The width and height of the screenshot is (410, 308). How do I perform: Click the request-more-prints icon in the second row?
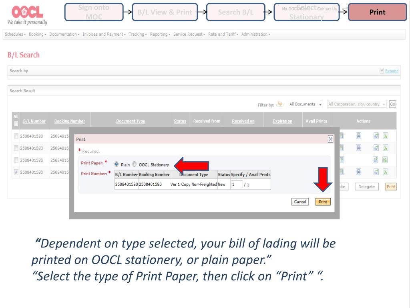pos(376,148)
